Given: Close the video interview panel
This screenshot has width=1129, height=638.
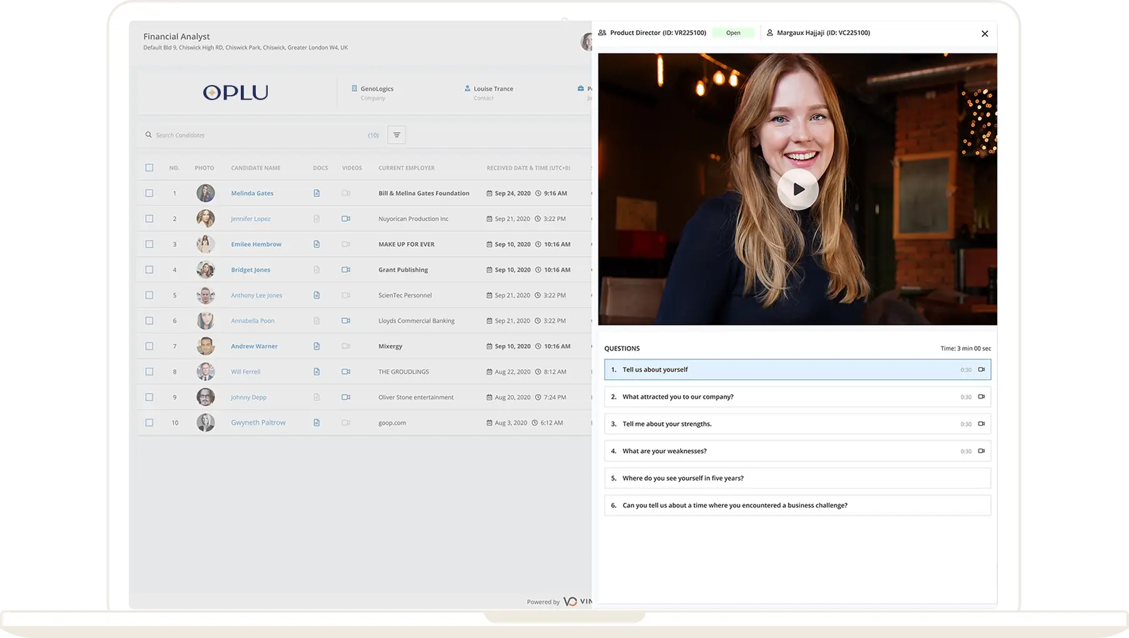Looking at the screenshot, I should pyautogui.click(x=985, y=34).
